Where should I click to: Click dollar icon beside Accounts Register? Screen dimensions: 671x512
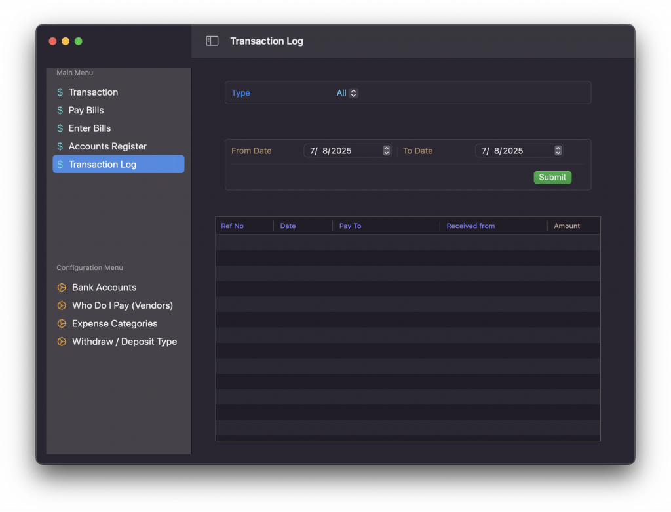[60, 146]
